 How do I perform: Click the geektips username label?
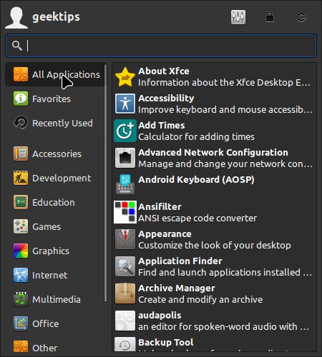pyautogui.click(x=56, y=17)
